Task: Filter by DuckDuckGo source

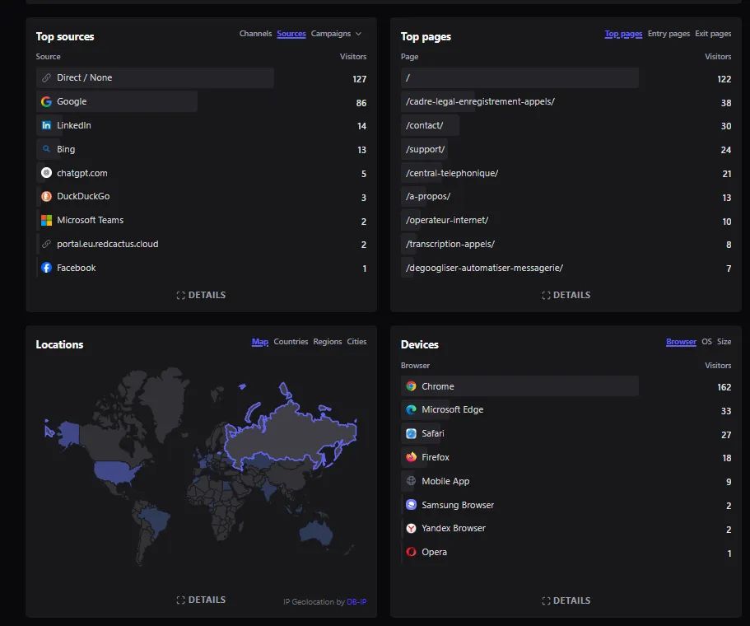Action: 202,196
